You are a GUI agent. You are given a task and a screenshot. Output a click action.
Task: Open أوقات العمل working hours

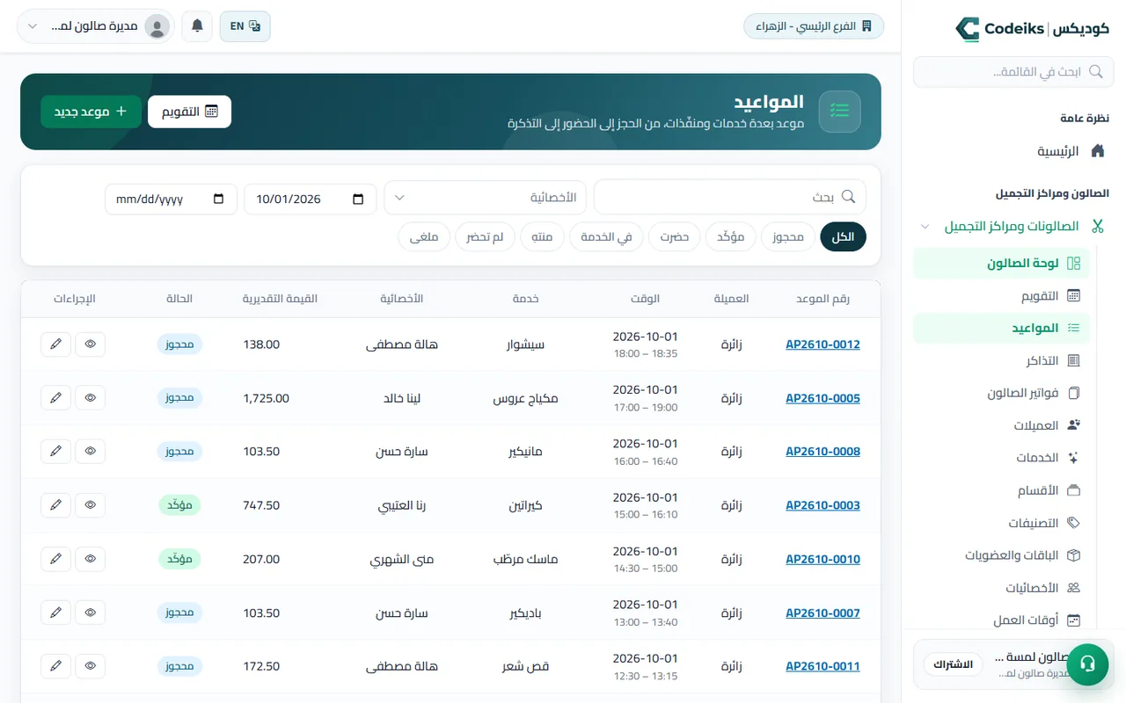(1001, 620)
